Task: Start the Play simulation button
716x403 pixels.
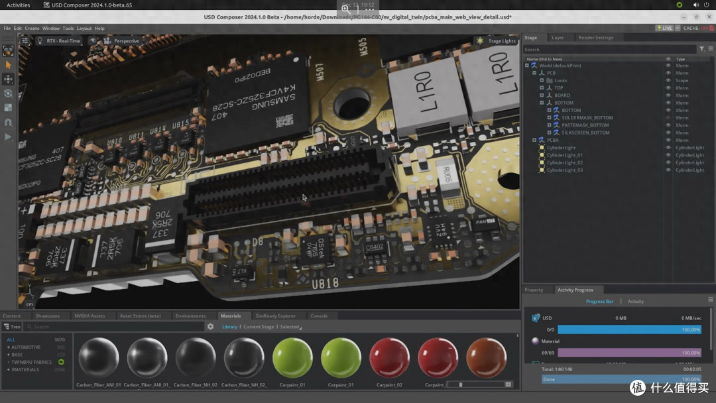Action: tap(8, 137)
